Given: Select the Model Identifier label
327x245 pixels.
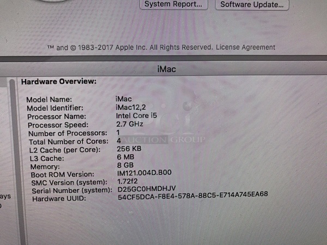Looking at the screenshot, I should coord(55,108).
